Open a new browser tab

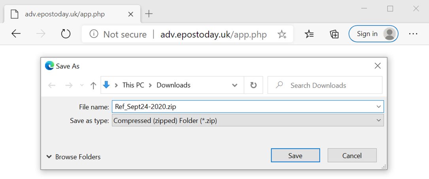[149, 14]
